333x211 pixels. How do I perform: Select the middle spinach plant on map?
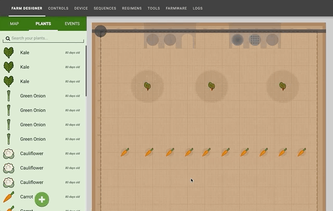(x=211, y=86)
